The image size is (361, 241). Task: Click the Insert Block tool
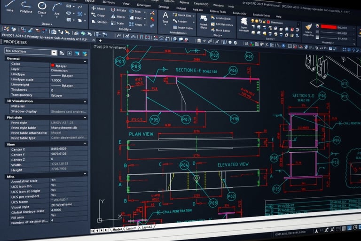(x=204, y=22)
